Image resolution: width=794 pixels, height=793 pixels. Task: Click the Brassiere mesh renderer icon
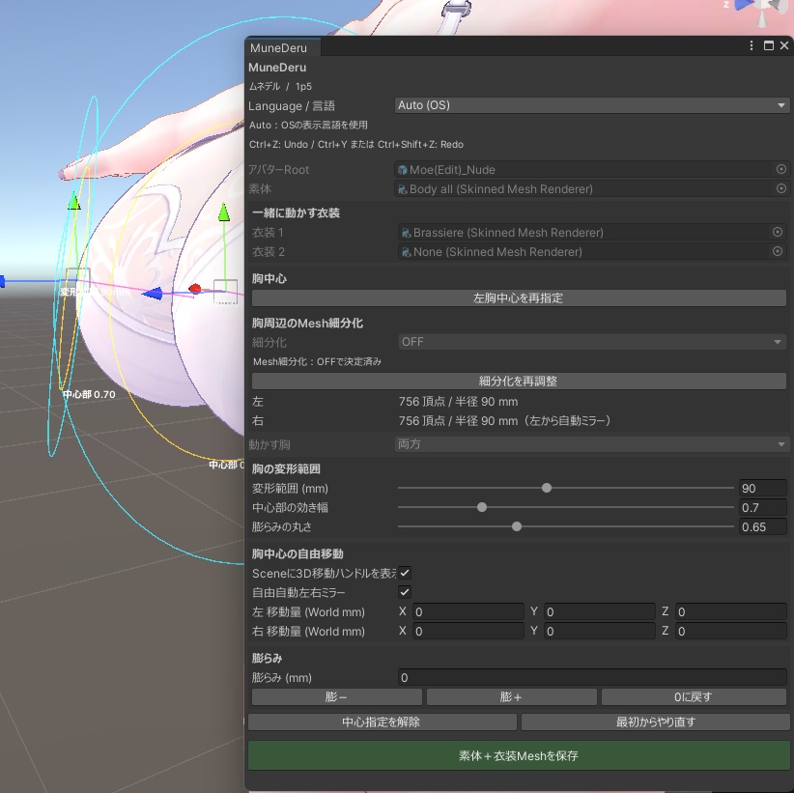(x=406, y=233)
